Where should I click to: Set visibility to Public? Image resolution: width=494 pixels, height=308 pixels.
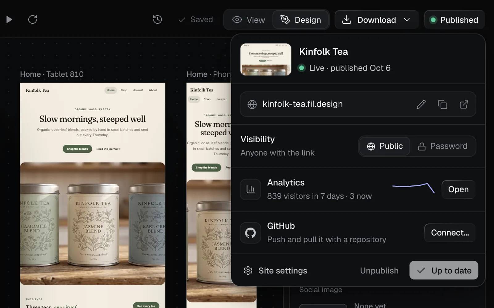pos(385,146)
